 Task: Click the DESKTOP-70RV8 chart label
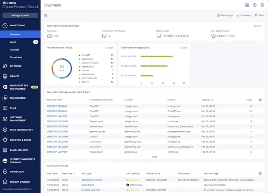[129, 66]
